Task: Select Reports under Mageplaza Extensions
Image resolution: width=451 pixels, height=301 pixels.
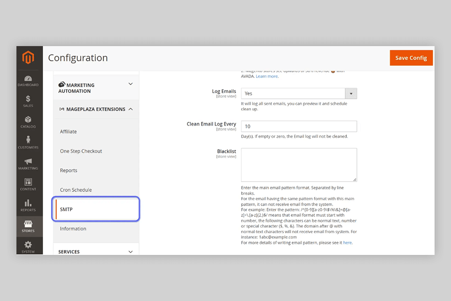Action: point(69,171)
